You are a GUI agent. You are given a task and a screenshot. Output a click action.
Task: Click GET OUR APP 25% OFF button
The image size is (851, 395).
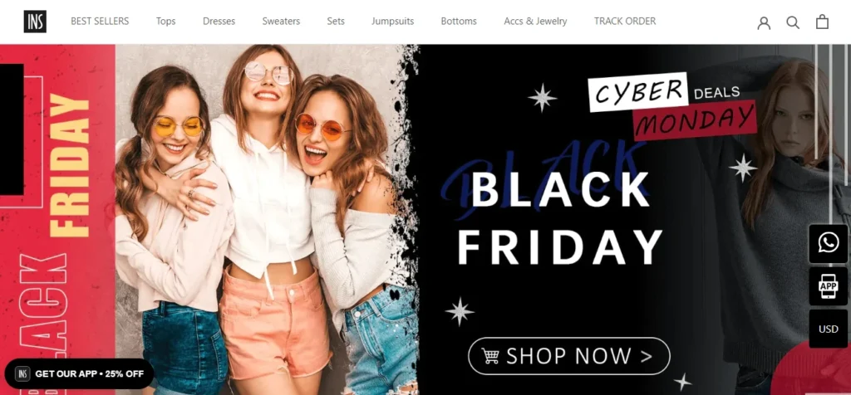point(79,373)
